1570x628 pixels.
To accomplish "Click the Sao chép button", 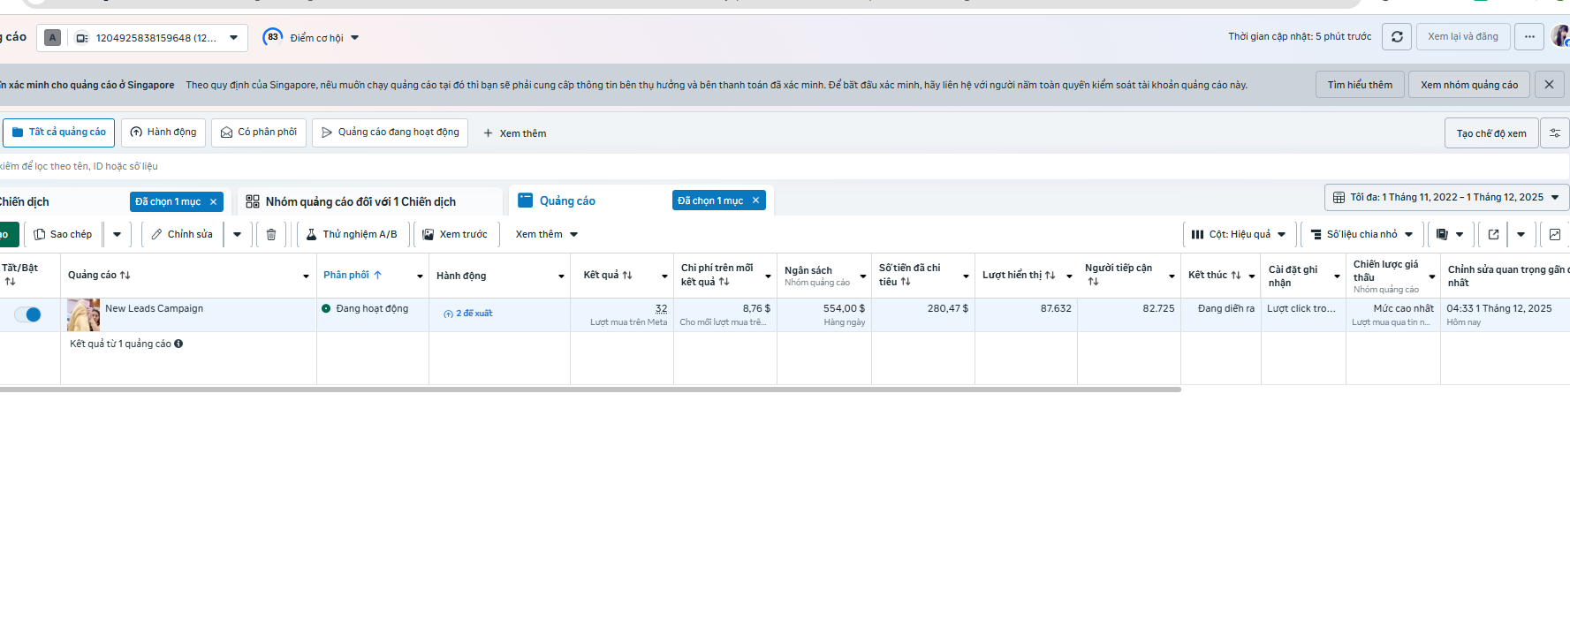I will pos(63,234).
